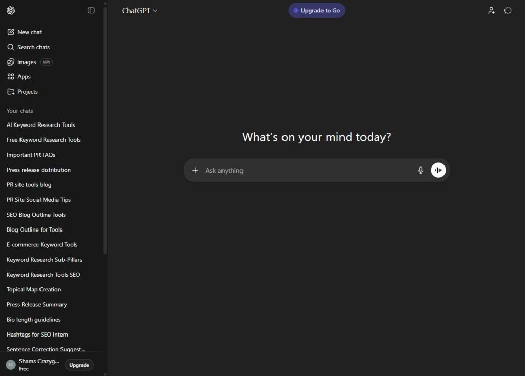Click the plus attach icon
This screenshot has width=525, height=376.
(195, 170)
